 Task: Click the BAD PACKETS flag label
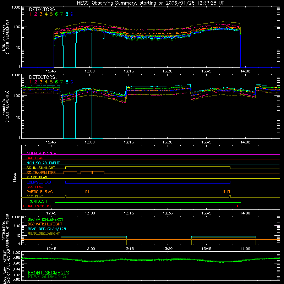[x=39, y=206]
